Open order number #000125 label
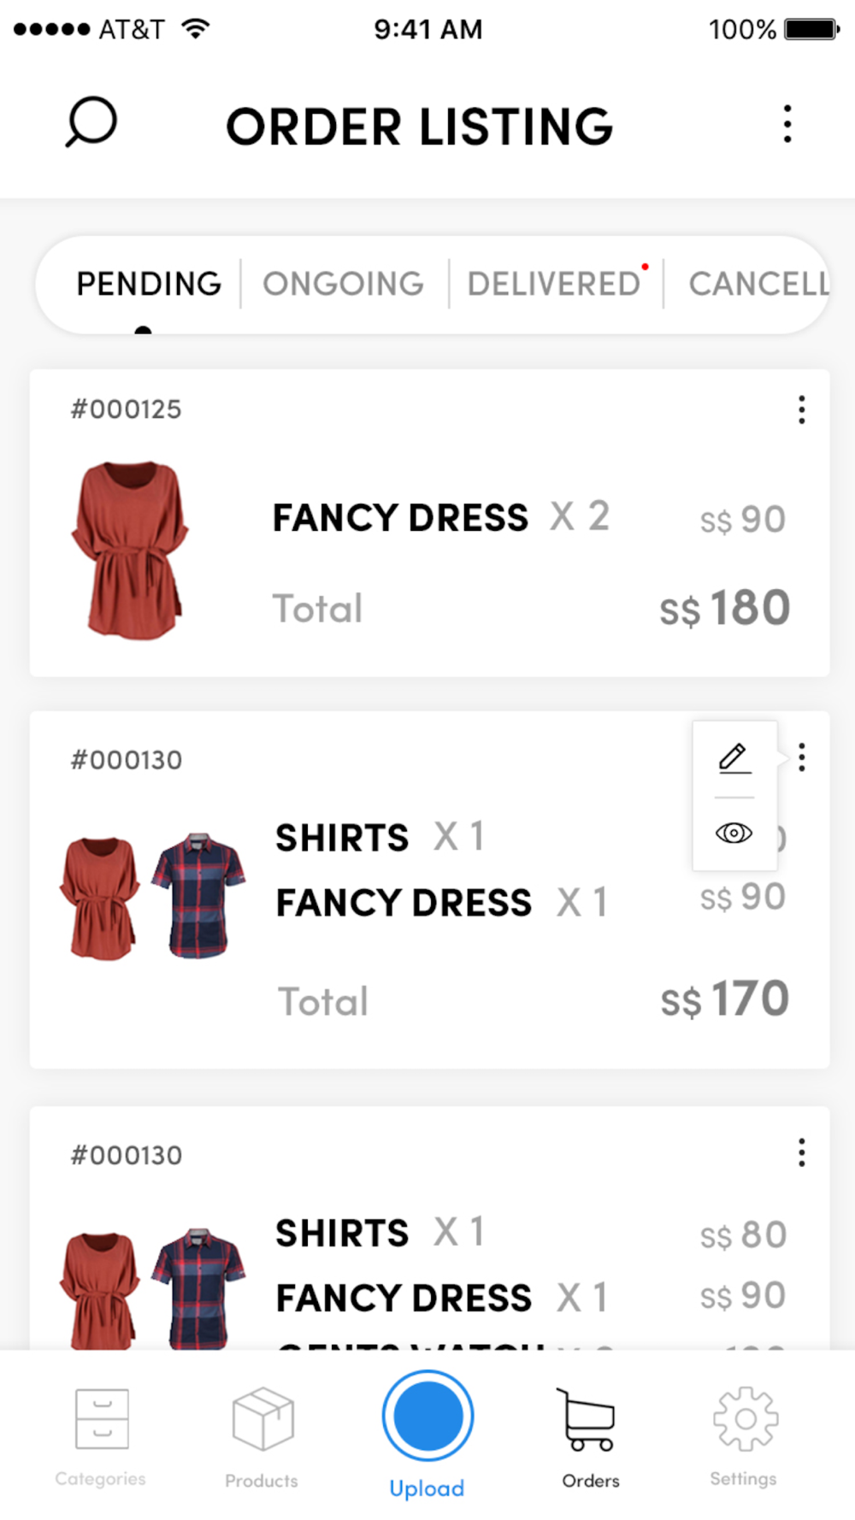The height and width of the screenshot is (1520, 855). [126, 409]
